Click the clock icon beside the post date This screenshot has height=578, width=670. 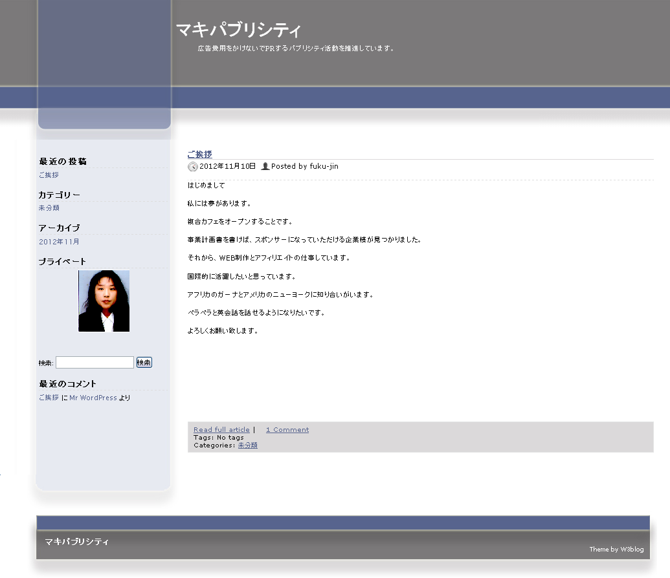pyautogui.click(x=192, y=167)
